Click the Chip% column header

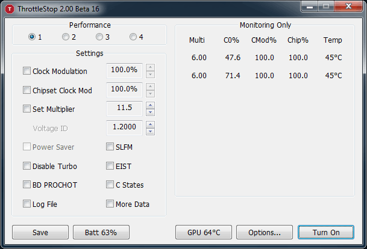(x=298, y=40)
